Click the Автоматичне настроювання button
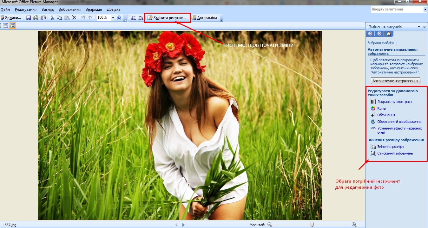The height and width of the screenshot is (228, 428). pyautogui.click(x=396, y=81)
